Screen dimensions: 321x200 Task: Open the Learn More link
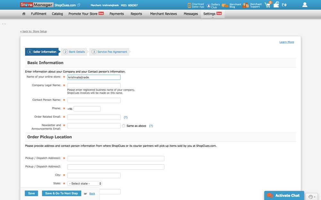[x=286, y=42]
